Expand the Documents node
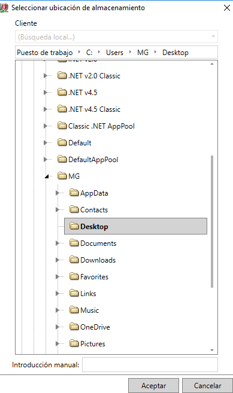Screen dimensions: 233x393 click(x=58, y=243)
